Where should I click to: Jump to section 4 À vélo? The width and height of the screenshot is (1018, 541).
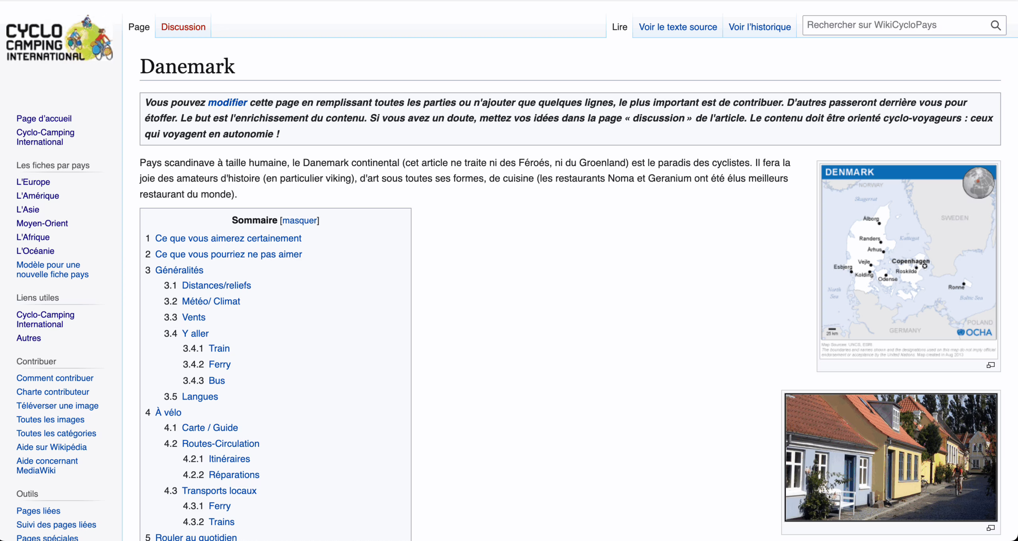[x=168, y=412]
